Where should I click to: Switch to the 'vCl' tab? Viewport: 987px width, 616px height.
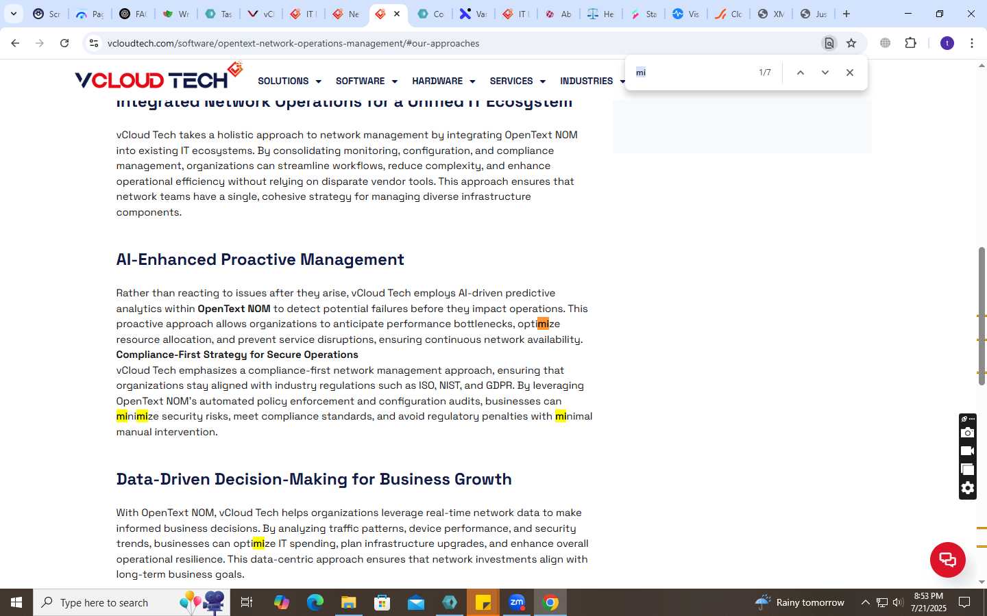[x=260, y=14]
